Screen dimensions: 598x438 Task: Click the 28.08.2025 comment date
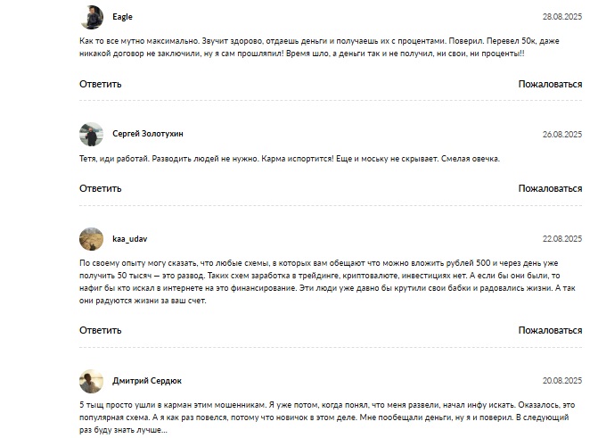561,17
